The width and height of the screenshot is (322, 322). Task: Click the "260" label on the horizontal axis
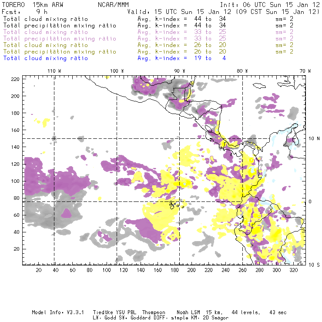coord(242,270)
